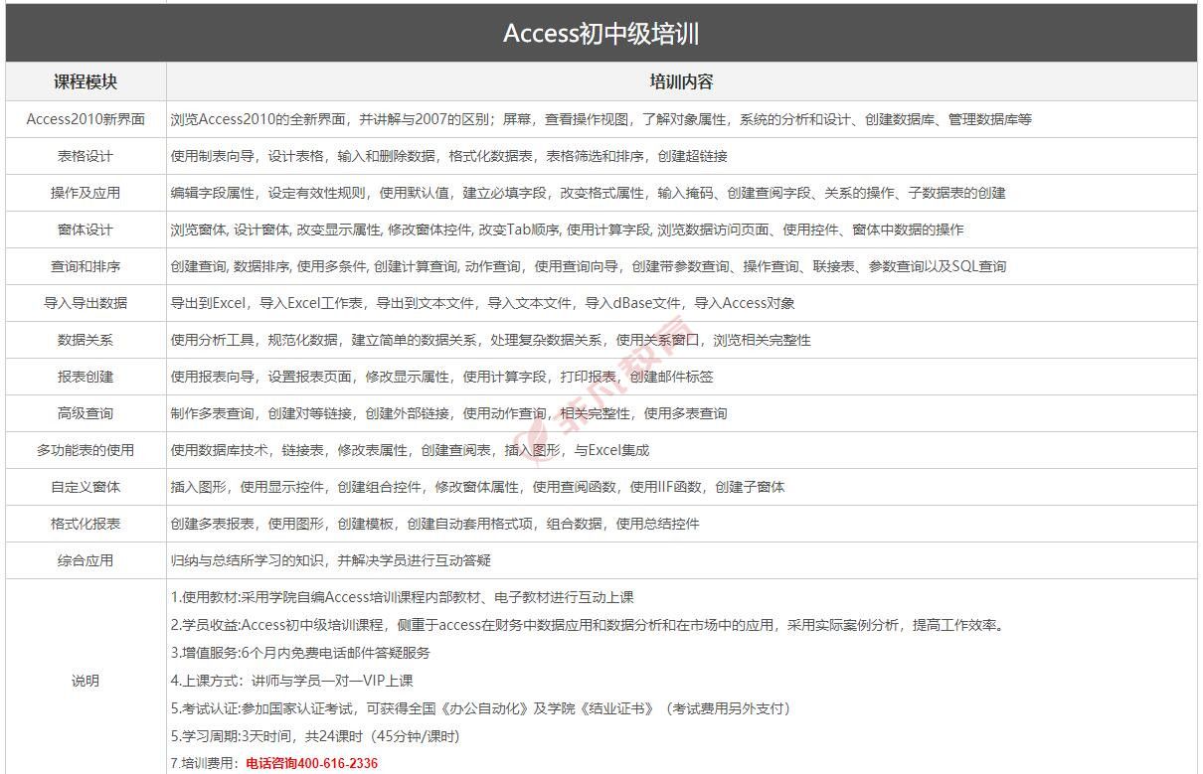
Task: Select the "数据关系" module cell
Action: pos(86,340)
